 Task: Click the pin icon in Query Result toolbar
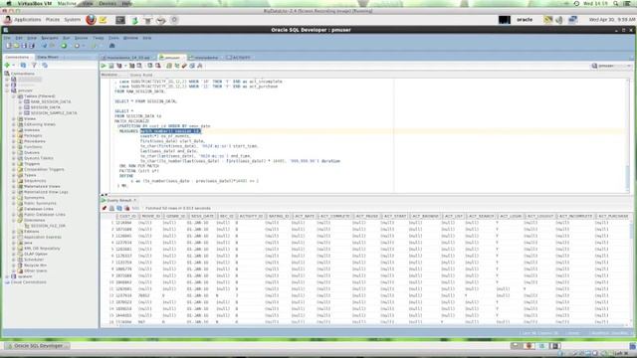click(x=104, y=208)
